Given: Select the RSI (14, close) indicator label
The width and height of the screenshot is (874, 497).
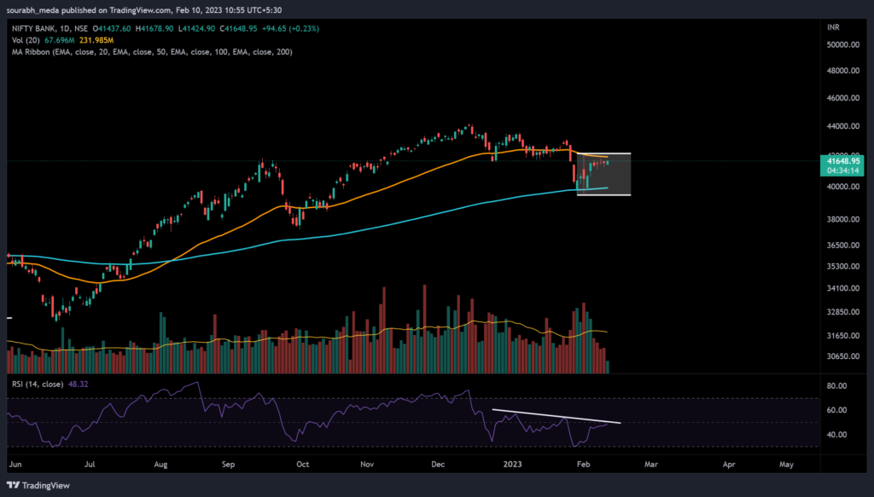Looking at the screenshot, I should click(38, 384).
